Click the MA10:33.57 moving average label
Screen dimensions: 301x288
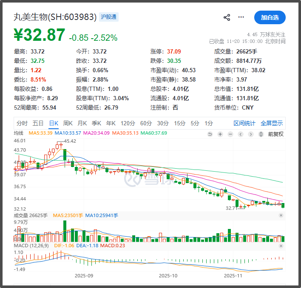pyautogui.click(x=68, y=133)
